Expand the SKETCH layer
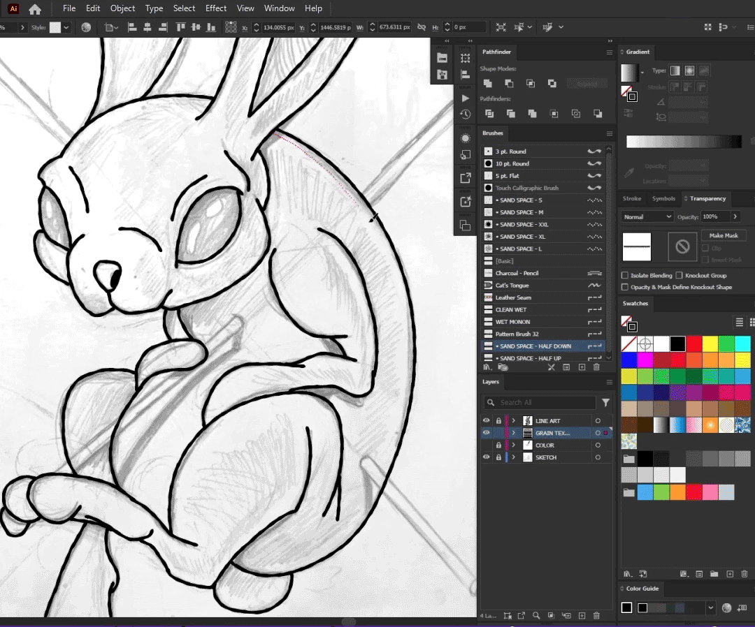Image resolution: width=755 pixels, height=627 pixels. coord(514,457)
